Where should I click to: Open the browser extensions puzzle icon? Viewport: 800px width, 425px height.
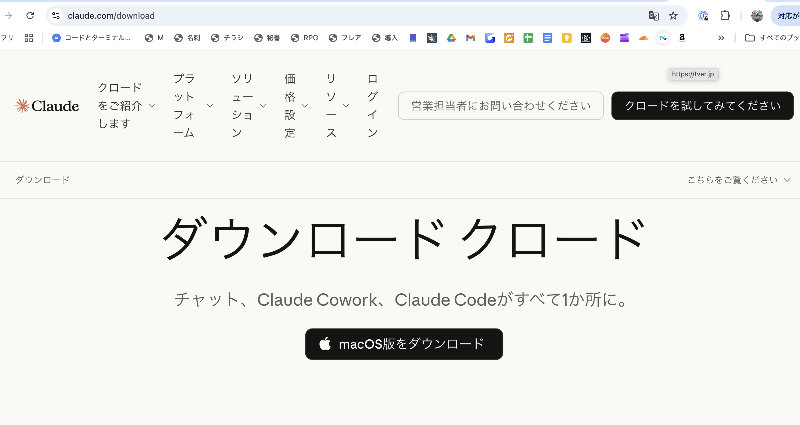[x=725, y=16]
